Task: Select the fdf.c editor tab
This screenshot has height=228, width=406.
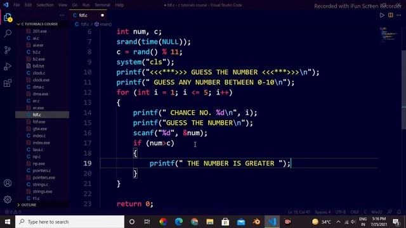Action: click(x=88, y=15)
